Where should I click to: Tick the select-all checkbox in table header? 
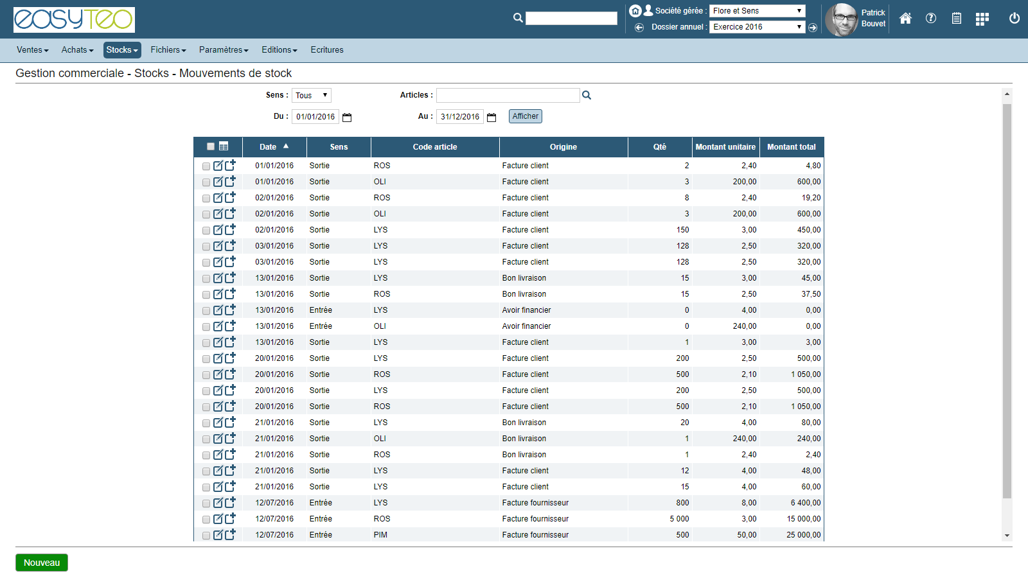(211, 146)
